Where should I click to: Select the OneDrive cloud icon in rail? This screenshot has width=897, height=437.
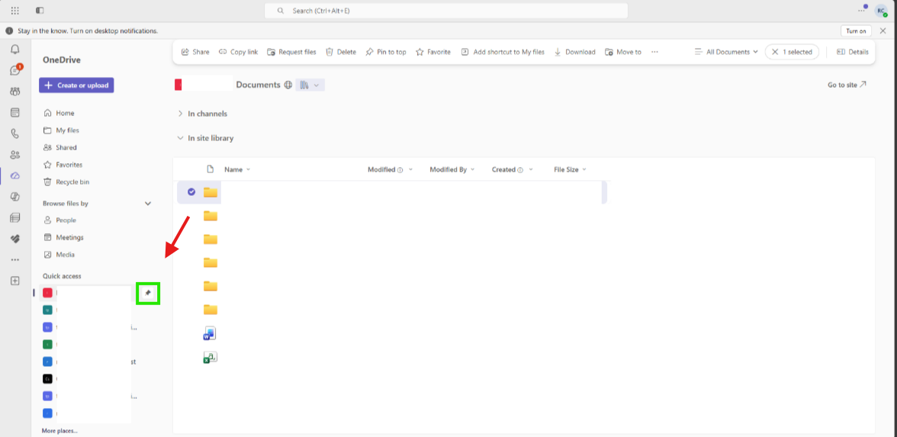(x=15, y=175)
